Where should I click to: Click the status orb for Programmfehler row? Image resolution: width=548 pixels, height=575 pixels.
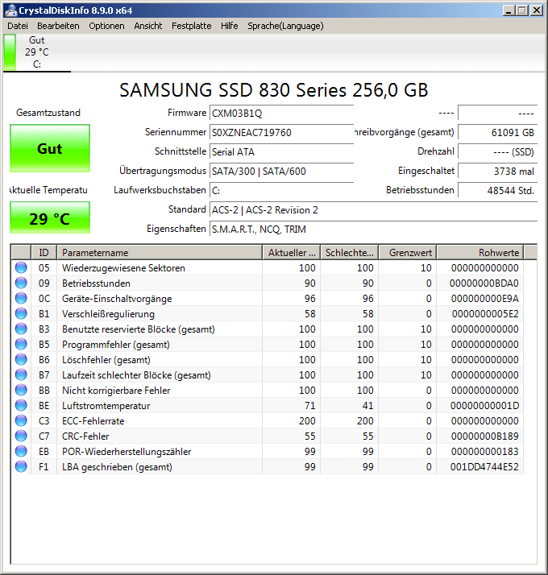(21, 345)
